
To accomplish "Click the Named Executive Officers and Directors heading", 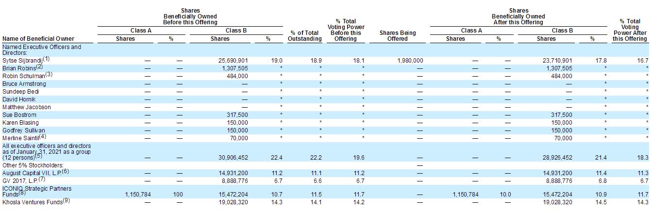I will pos(42,50).
